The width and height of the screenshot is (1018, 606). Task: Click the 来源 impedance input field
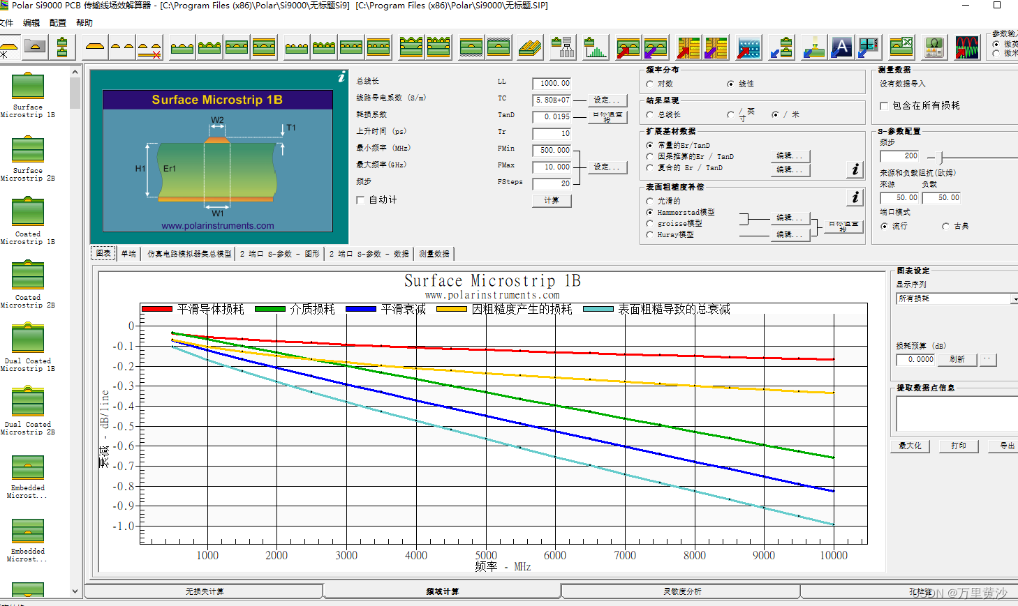(900, 197)
